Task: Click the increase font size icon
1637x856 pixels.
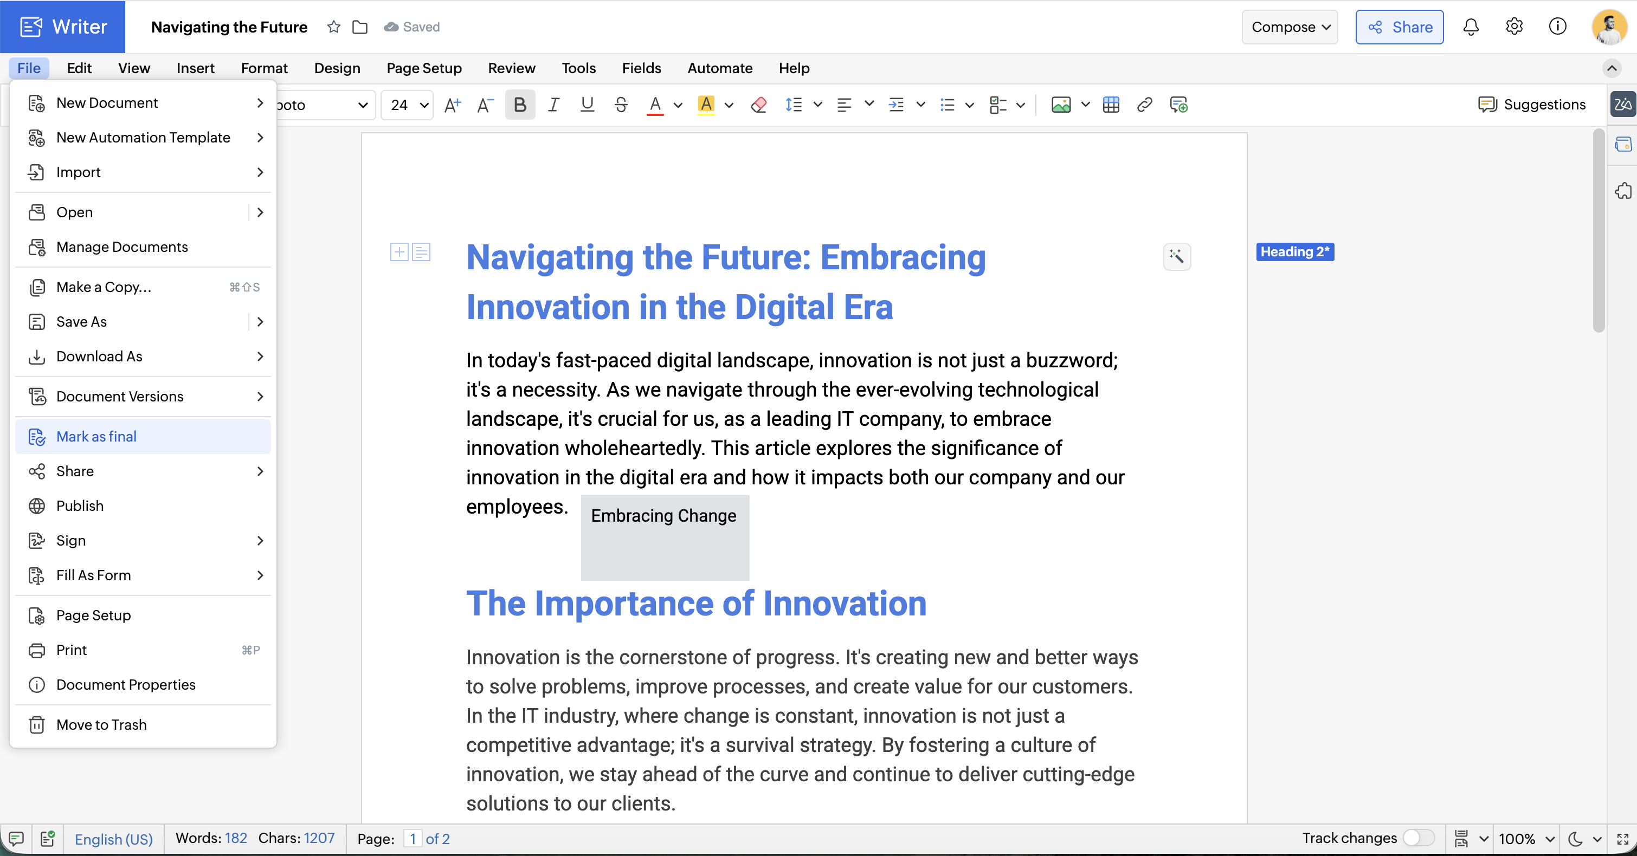Action: click(452, 105)
